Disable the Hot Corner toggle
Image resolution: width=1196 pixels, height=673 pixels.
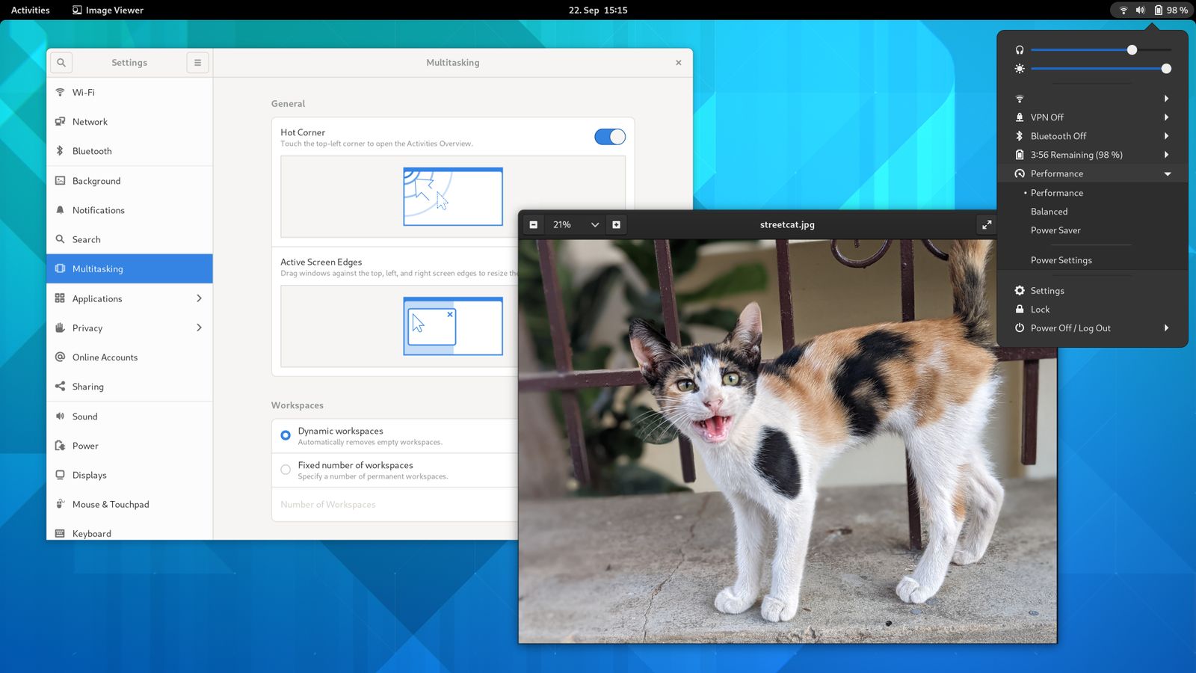pyautogui.click(x=608, y=137)
